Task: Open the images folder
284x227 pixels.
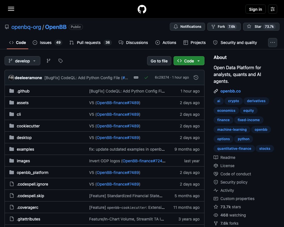Action: tap(23, 161)
